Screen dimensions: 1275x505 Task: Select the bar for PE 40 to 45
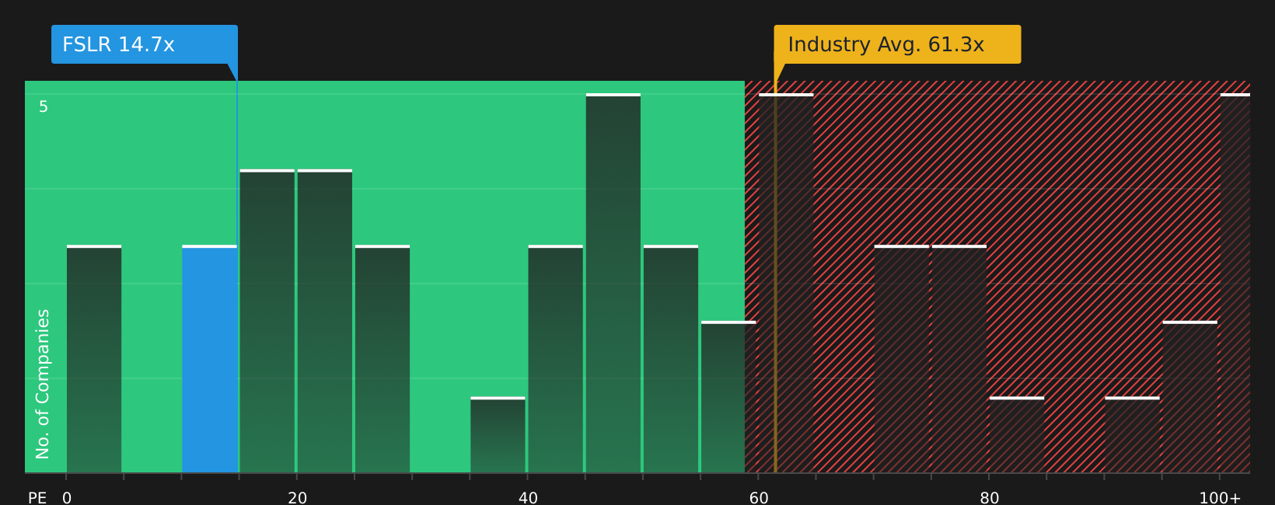[x=556, y=359]
